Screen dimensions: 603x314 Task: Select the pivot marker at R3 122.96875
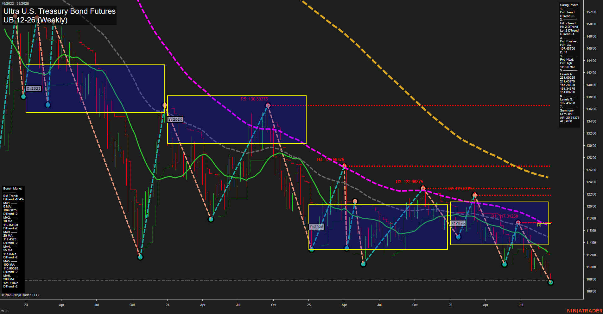coord(423,188)
